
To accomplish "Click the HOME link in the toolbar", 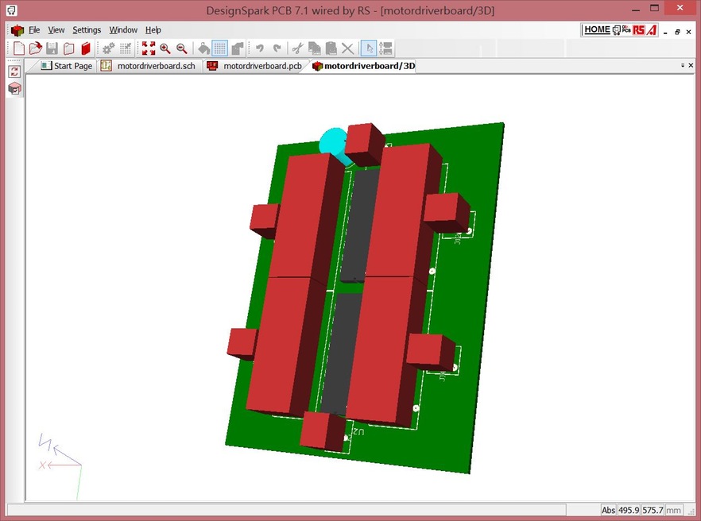I will pos(597,29).
